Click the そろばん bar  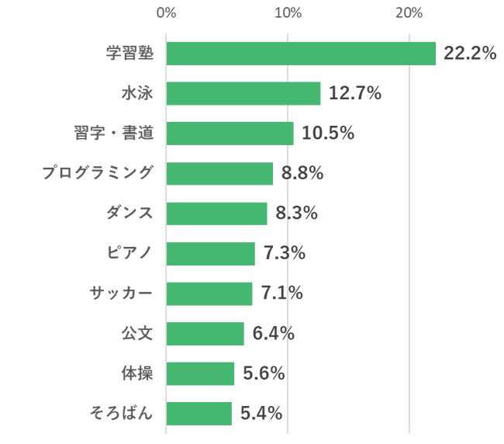pos(199,414)
